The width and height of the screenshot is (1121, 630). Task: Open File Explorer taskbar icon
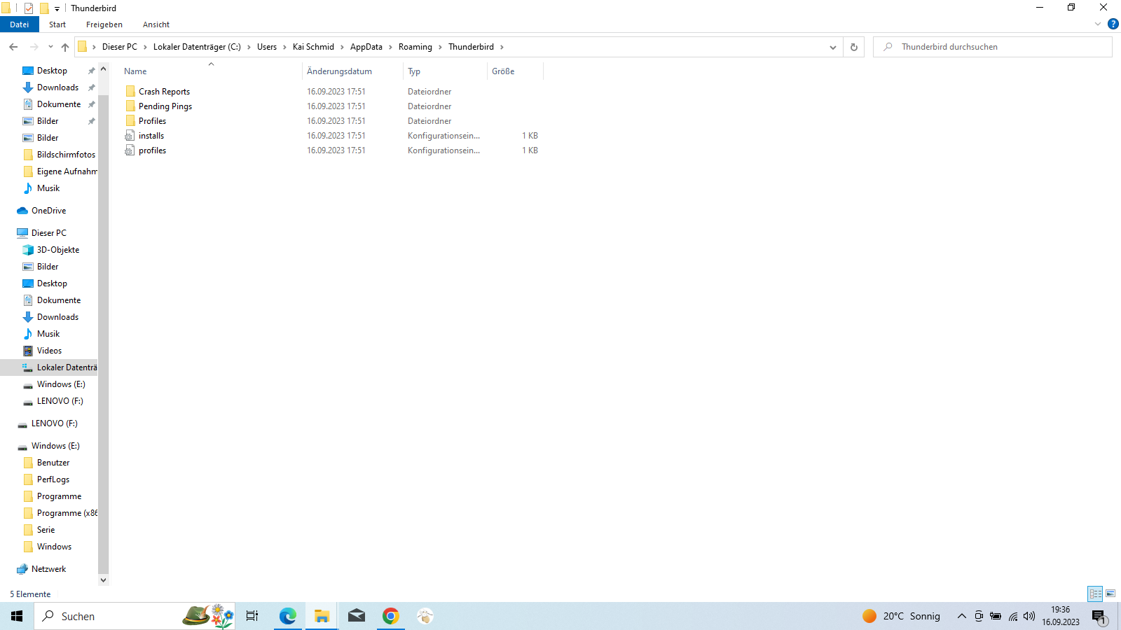(x=322, y=616)
